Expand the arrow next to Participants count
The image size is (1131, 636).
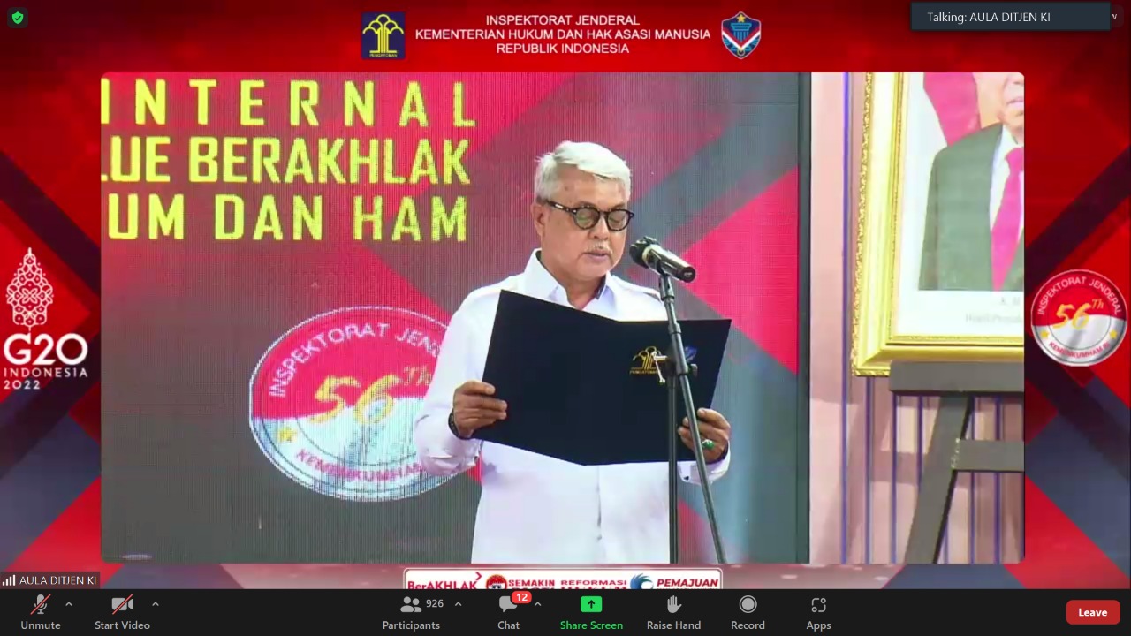coord(458,604)
